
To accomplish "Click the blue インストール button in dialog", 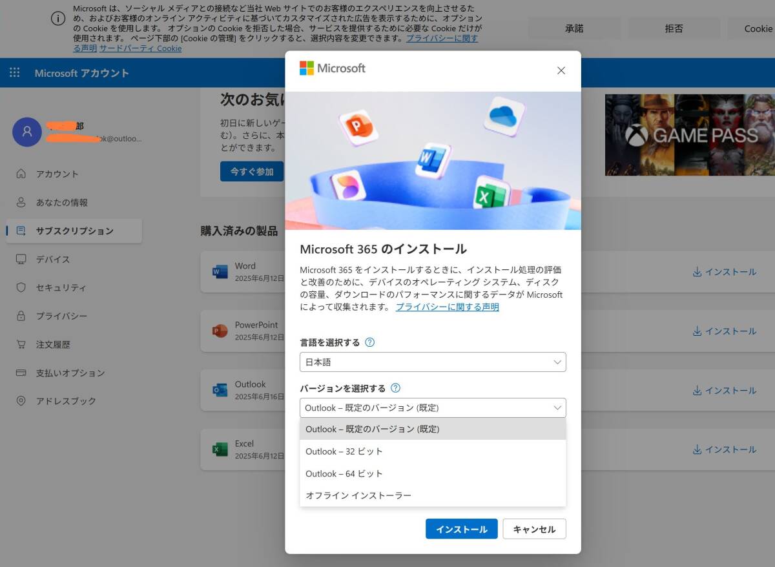I will [462, 529].
